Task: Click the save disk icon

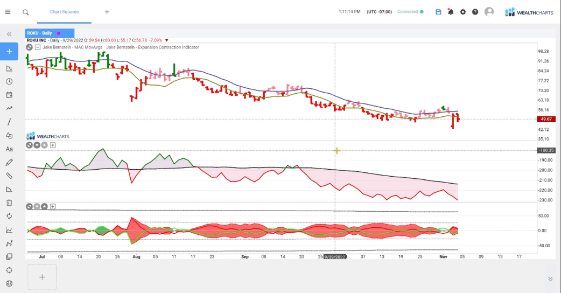Action: tap(438, 12)
